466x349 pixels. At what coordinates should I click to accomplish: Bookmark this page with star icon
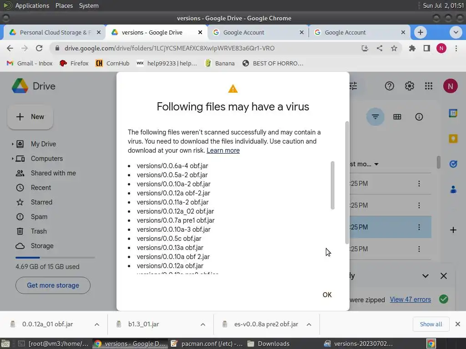[x=394, y=48]
